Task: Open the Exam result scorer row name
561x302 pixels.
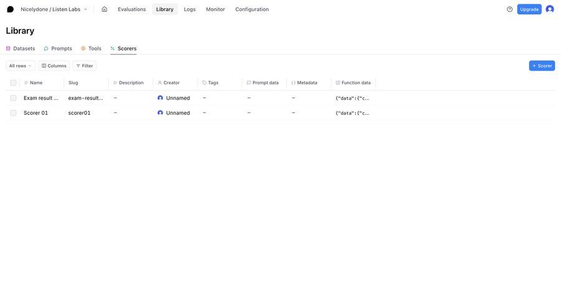Action: pyautogui.click(x=41, y=98)
